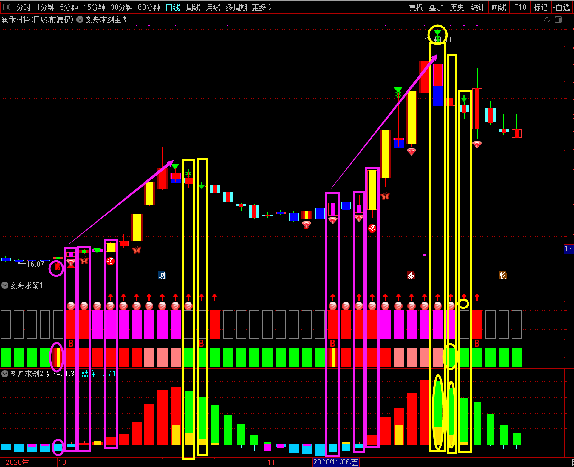Switch to 分时 intraday view
The height and width of the screenshot is (467, 574).
[x=24, y=7]
